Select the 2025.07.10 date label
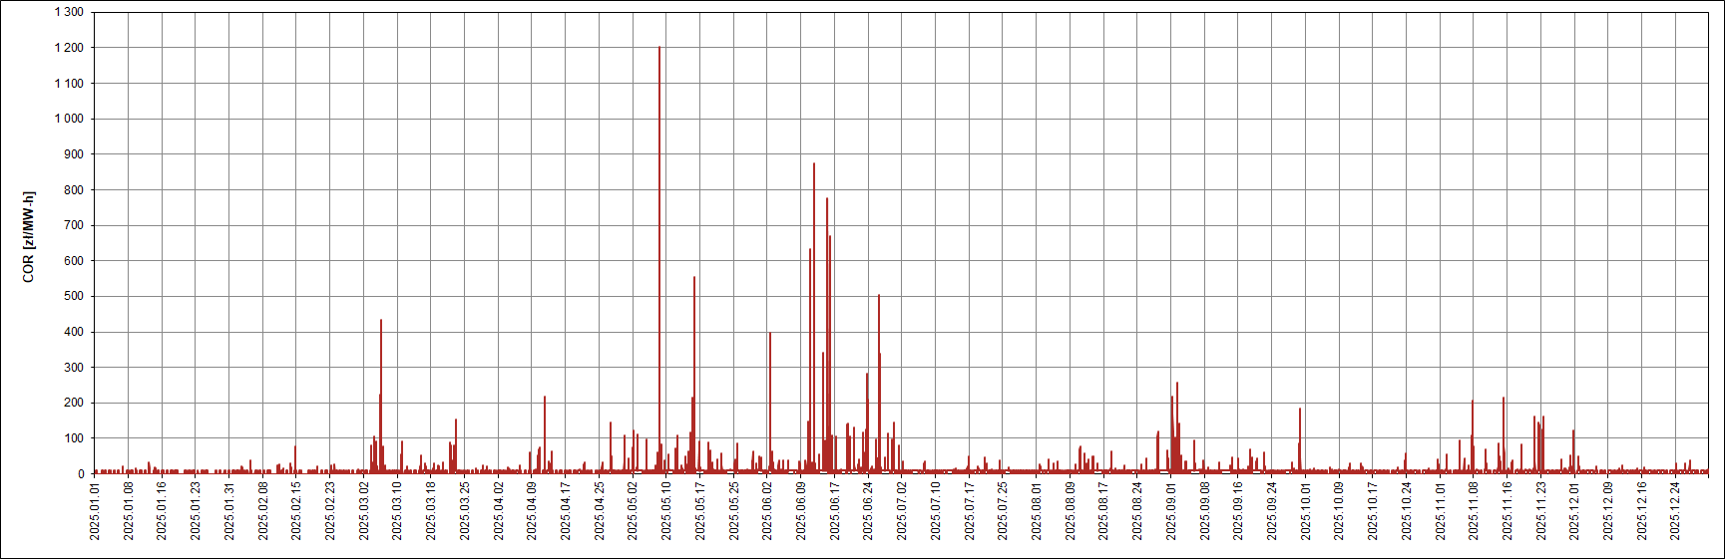The image size is (1725, 559). pyautogui.click(x=936, y=511)
